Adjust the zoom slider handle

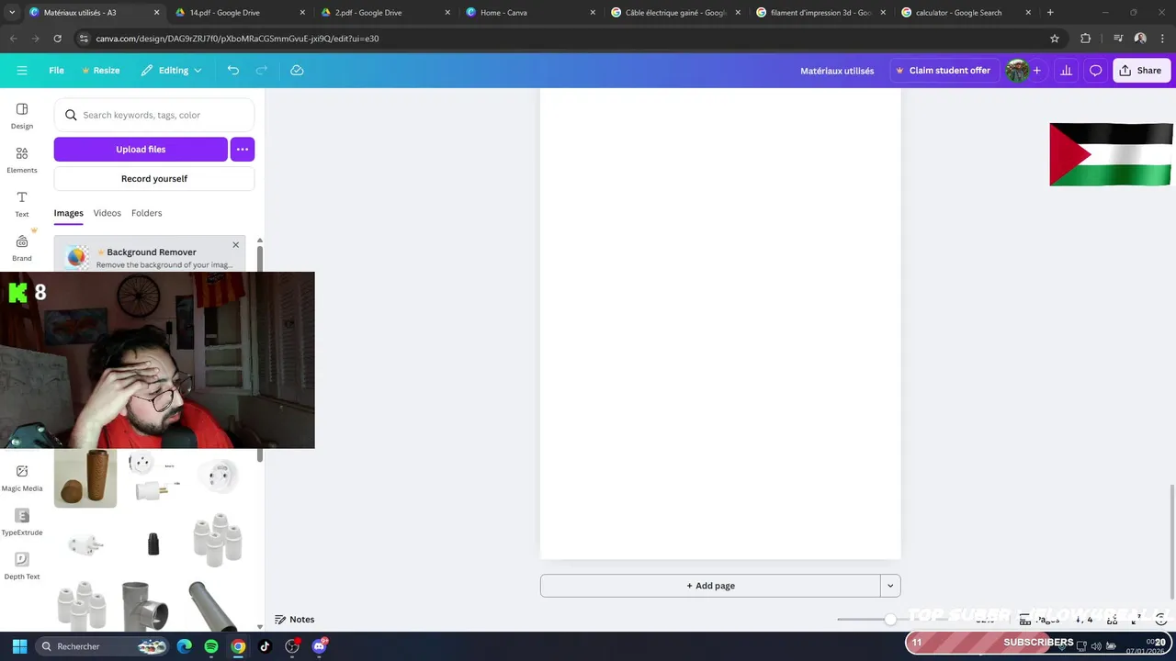pyautogui.click(x=890, y=620)
